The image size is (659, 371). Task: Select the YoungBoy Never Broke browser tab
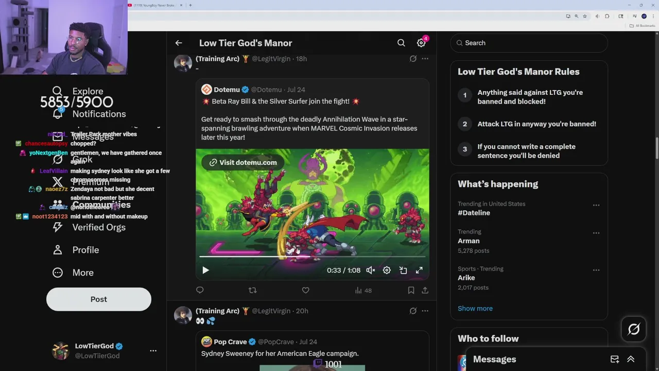pyautogui.click(x=154, y=5)
